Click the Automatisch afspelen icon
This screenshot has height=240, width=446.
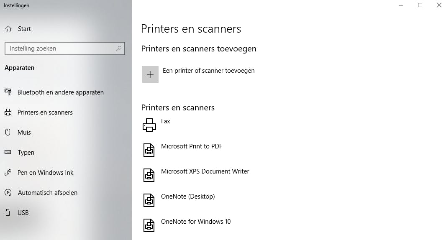[x=8, y=193]
